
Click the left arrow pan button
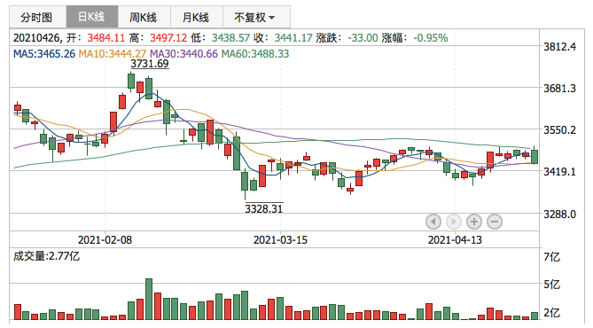point(433,222)
